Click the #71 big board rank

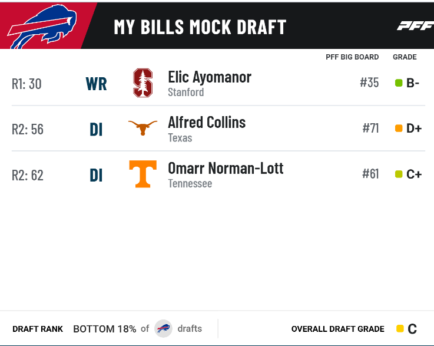click(370, 128)
